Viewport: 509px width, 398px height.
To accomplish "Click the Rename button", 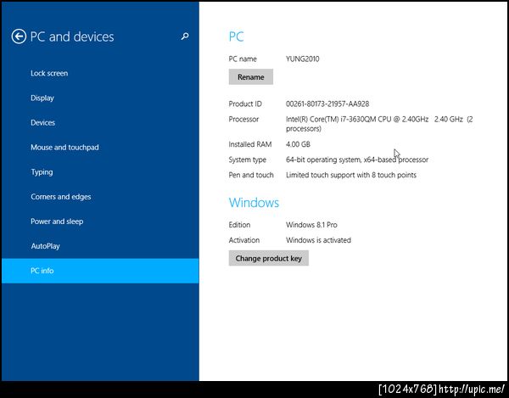I will tap(250, 77).
